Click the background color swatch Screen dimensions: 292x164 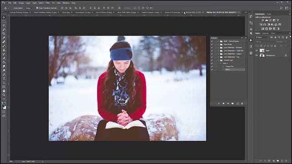[5, 108]
